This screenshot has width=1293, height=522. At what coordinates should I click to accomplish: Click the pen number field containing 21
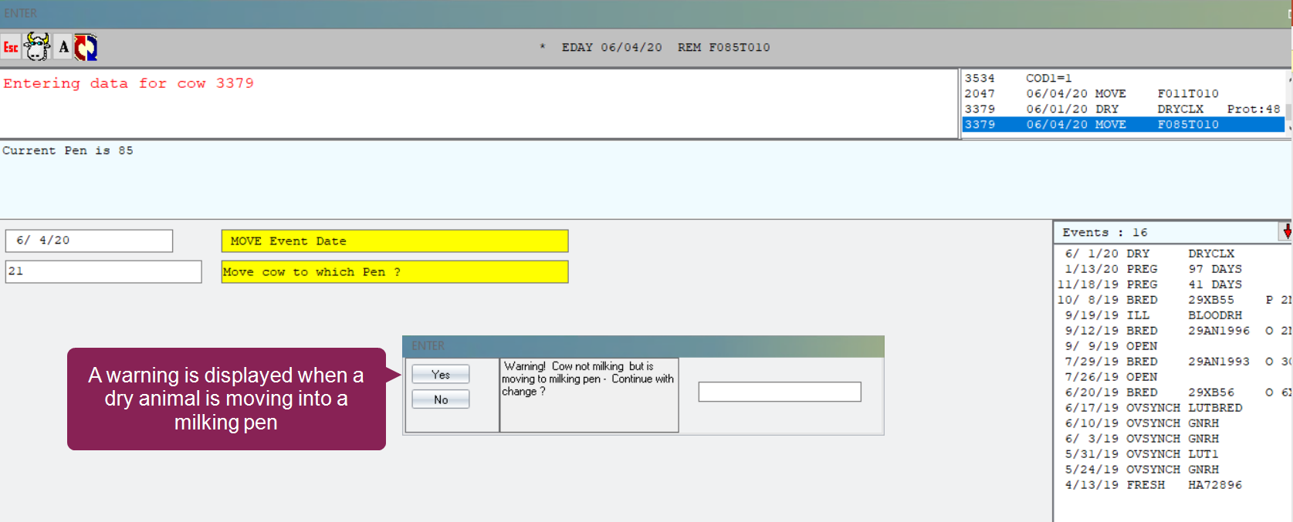(103, 271)
